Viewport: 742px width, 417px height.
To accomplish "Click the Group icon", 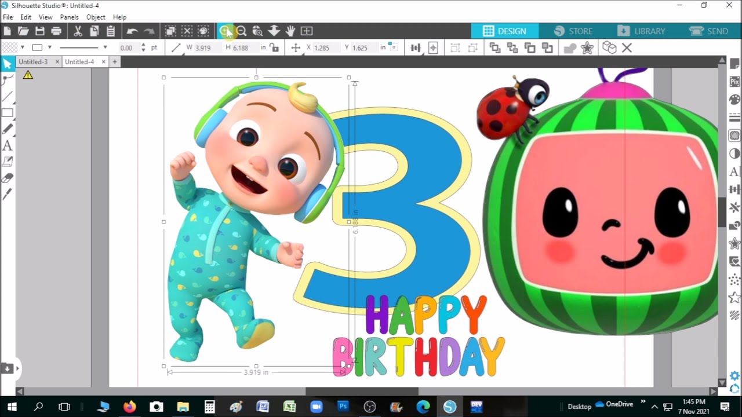I will pyautogui.click(x=455, y=48).
